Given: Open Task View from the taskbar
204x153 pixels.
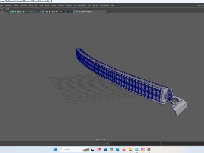Looking at the screenshot, I should point(93,150).
